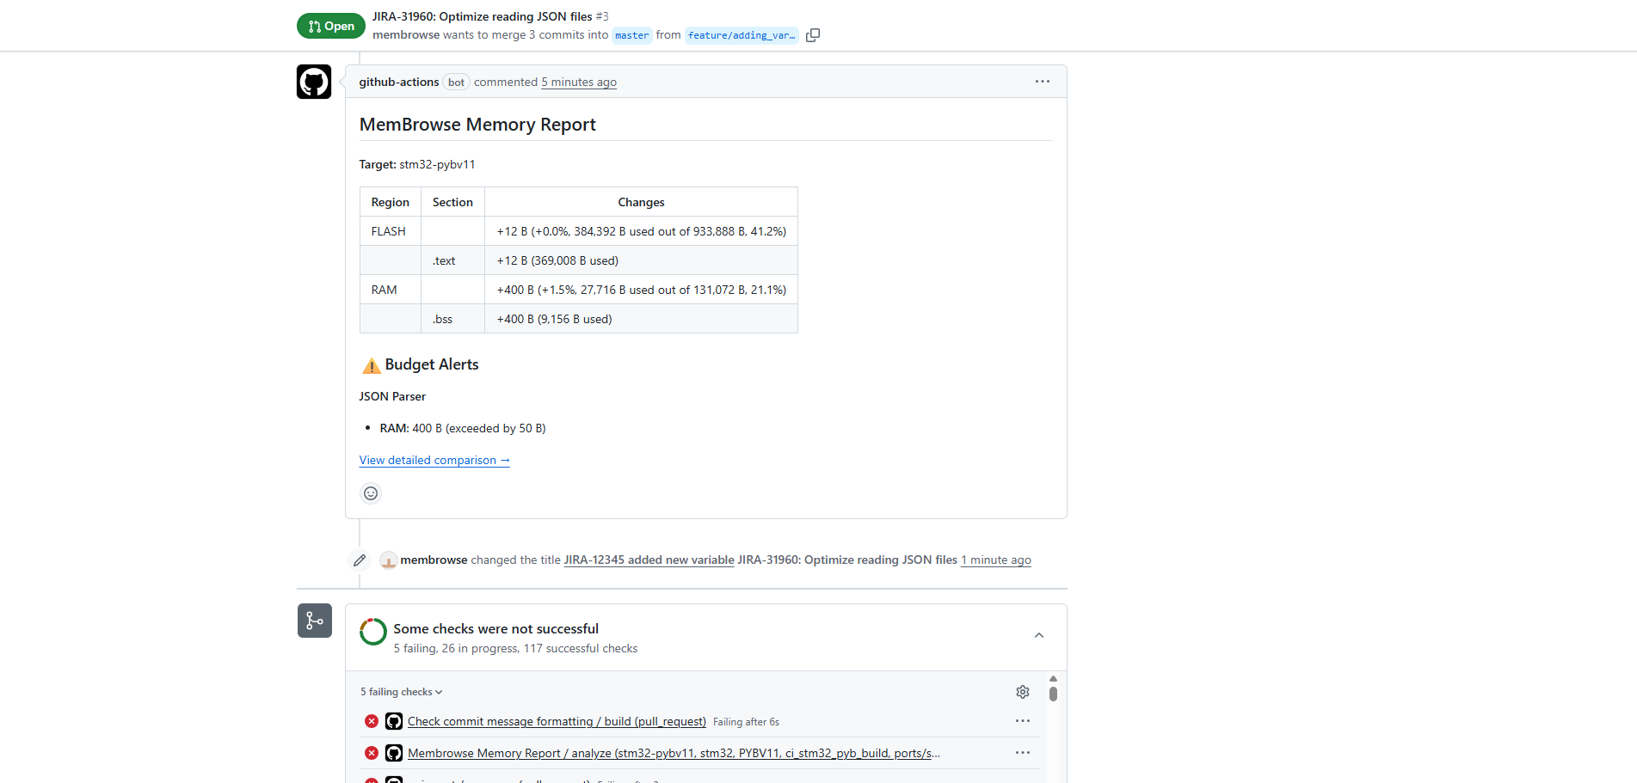Open membrowse username in title-change event
The width and height of the screenshot is (1637, 783).
[434, 560]
